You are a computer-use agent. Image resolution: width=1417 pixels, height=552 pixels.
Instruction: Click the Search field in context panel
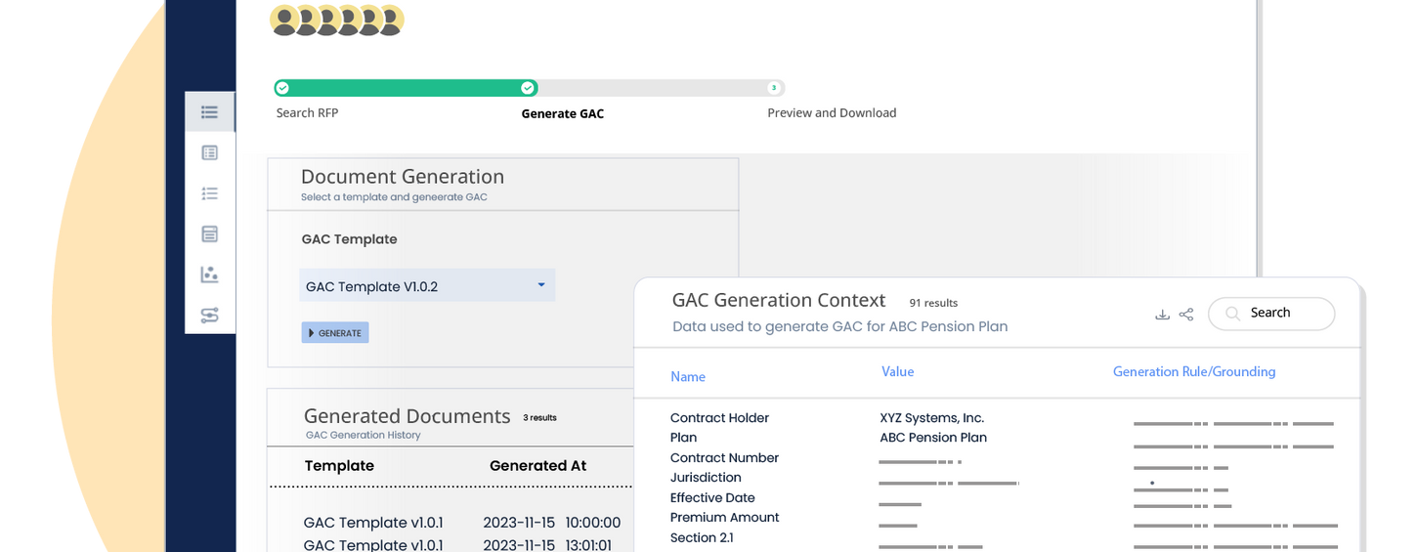click(1271, 314)
